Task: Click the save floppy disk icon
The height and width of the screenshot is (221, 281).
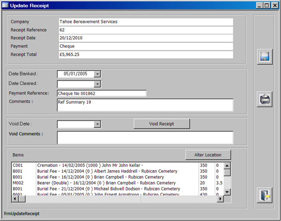Action: [x=265, y=57]
